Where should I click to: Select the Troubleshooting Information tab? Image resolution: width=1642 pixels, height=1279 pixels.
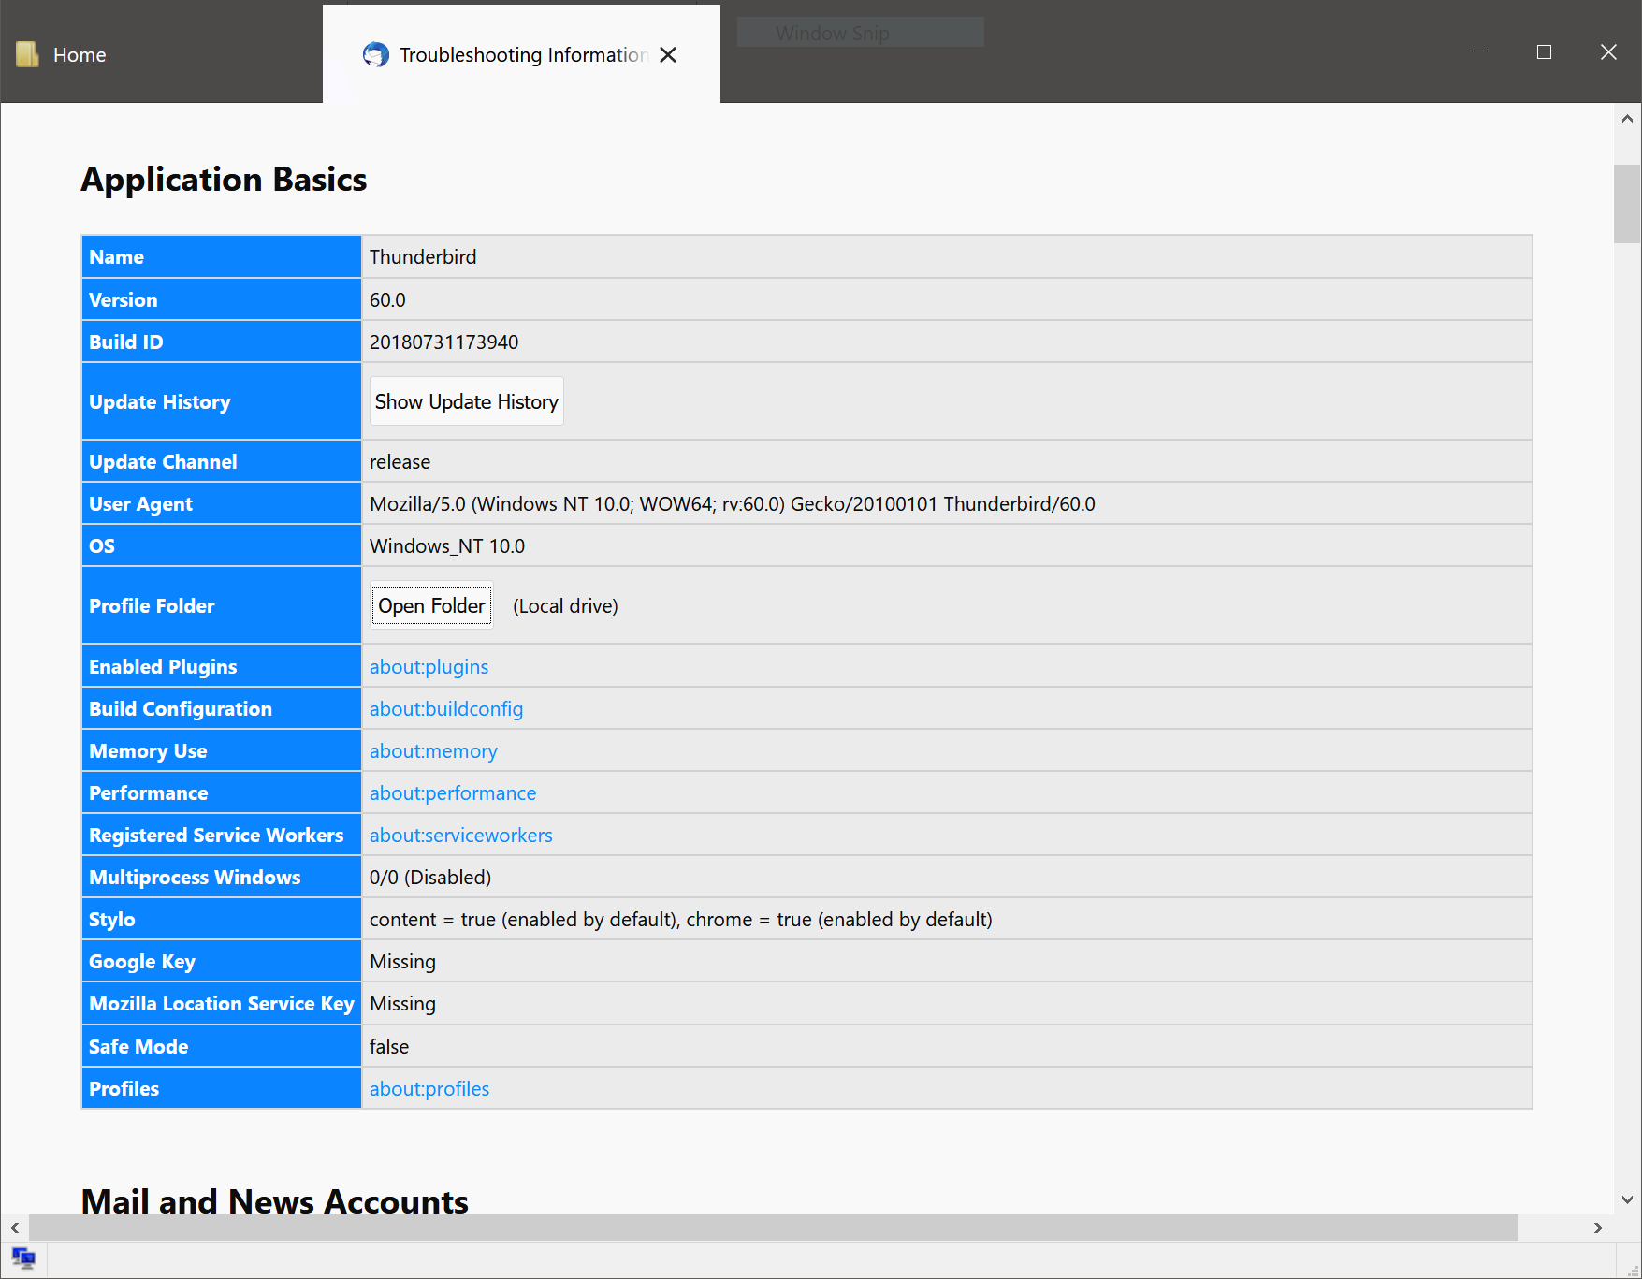521,54
